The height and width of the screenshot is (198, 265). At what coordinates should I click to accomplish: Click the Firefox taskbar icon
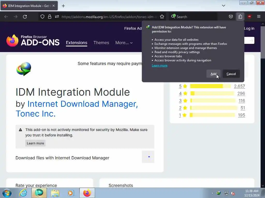(87, 193)
